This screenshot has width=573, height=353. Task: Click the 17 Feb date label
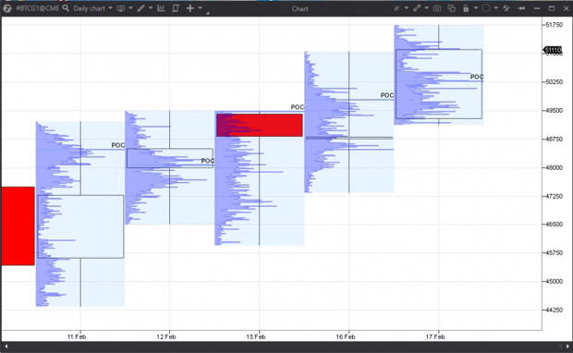pyautogui.click(x=435, y=336)
